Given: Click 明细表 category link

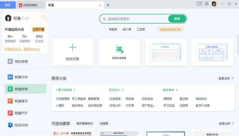Looking at the screenshot, I should [x=130, y=99].
